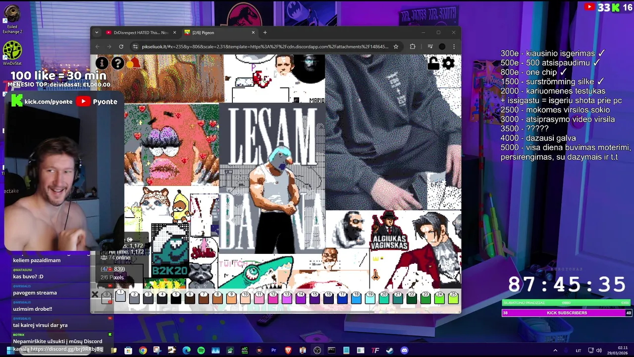Image resolution: width=634 pixels, height=357 pixels.
Task: Open the volume control in system tray
Action: [x=599, y=351]
